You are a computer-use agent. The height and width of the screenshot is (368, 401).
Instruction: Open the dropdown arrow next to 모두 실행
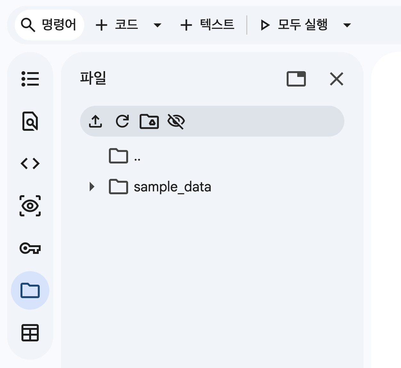(x=347, y=25)
